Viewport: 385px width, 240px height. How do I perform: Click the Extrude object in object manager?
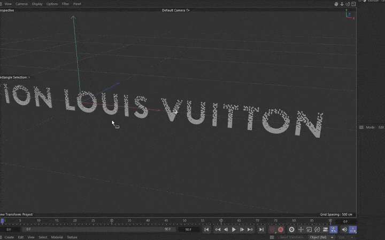[x=373, y=1]
